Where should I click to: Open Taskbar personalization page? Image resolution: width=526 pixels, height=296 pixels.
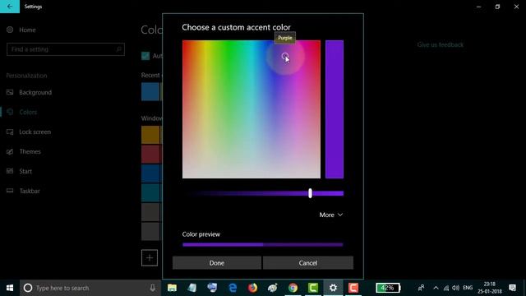(x=30, y=191)
